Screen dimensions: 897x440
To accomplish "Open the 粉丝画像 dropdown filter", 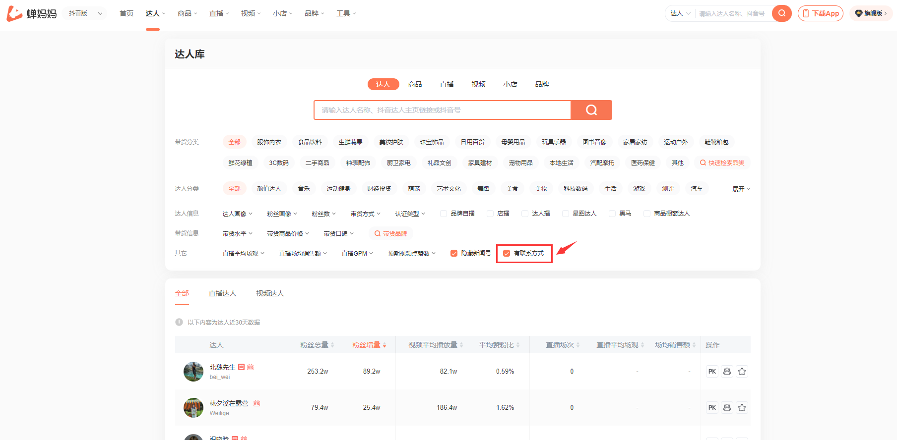I will [282, 214].
